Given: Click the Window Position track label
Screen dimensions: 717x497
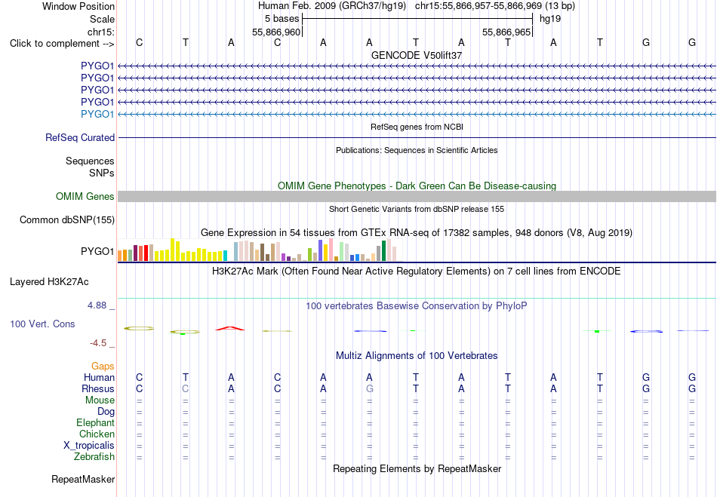Looking at the screenshot, I should coord(78,6).
